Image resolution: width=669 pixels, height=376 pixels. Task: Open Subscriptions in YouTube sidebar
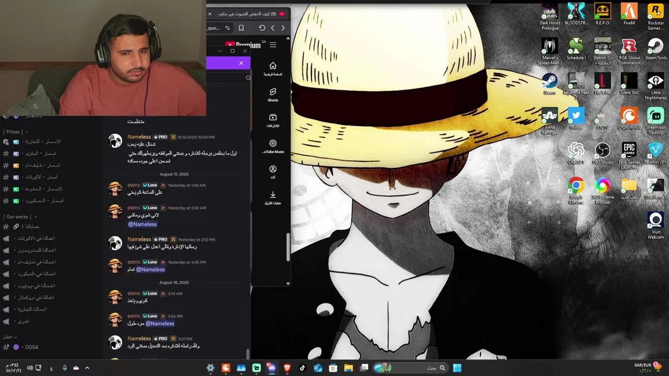(x=272, y=121)
